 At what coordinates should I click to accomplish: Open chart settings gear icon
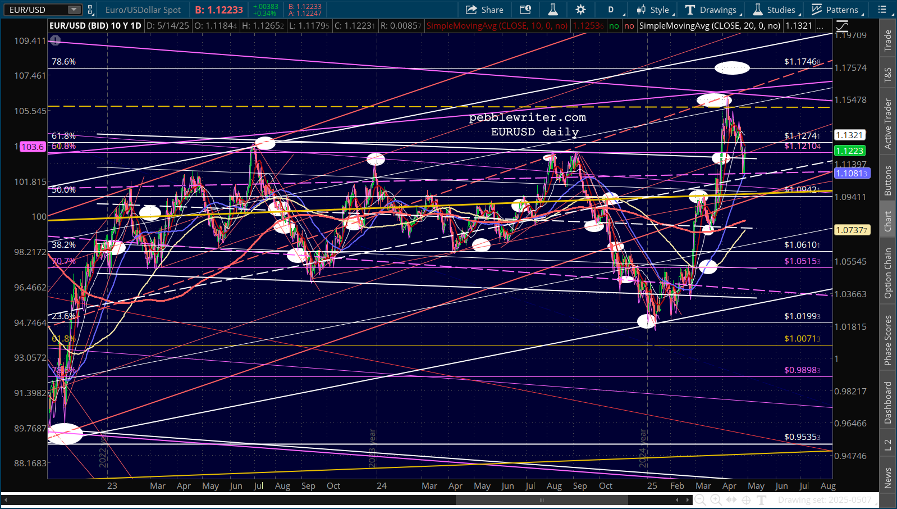tap(580, 10)
